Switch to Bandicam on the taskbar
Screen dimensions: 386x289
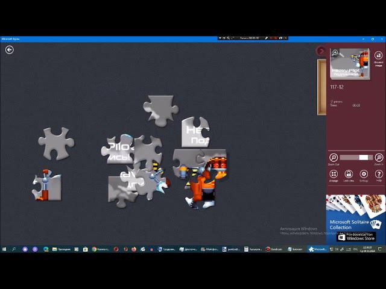(x=274, y=249)
